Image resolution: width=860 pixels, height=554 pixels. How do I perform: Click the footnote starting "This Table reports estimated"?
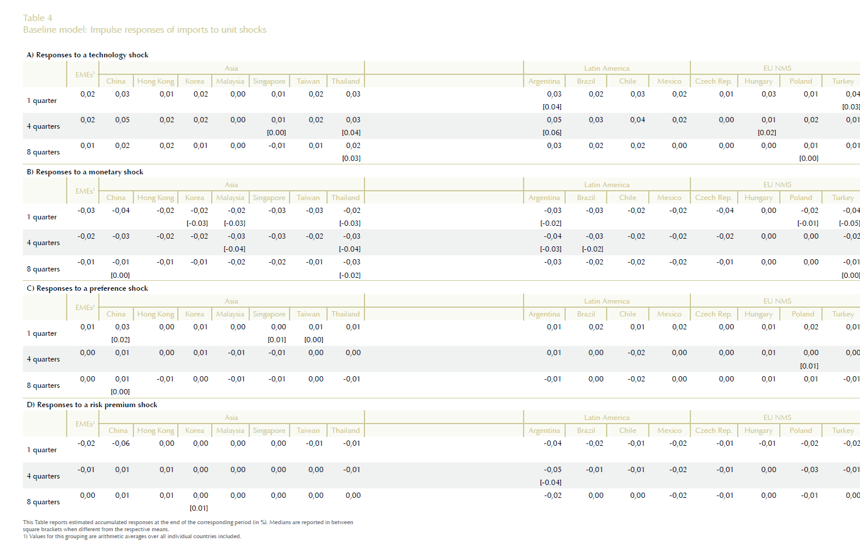187,522
